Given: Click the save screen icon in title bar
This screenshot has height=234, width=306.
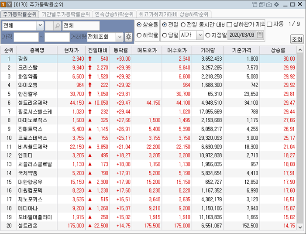Looking at the screenshot, I should [262, 4].
